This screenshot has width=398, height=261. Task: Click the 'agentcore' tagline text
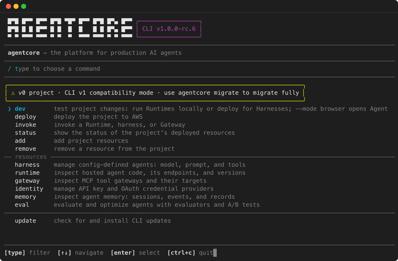pos(24,53)
